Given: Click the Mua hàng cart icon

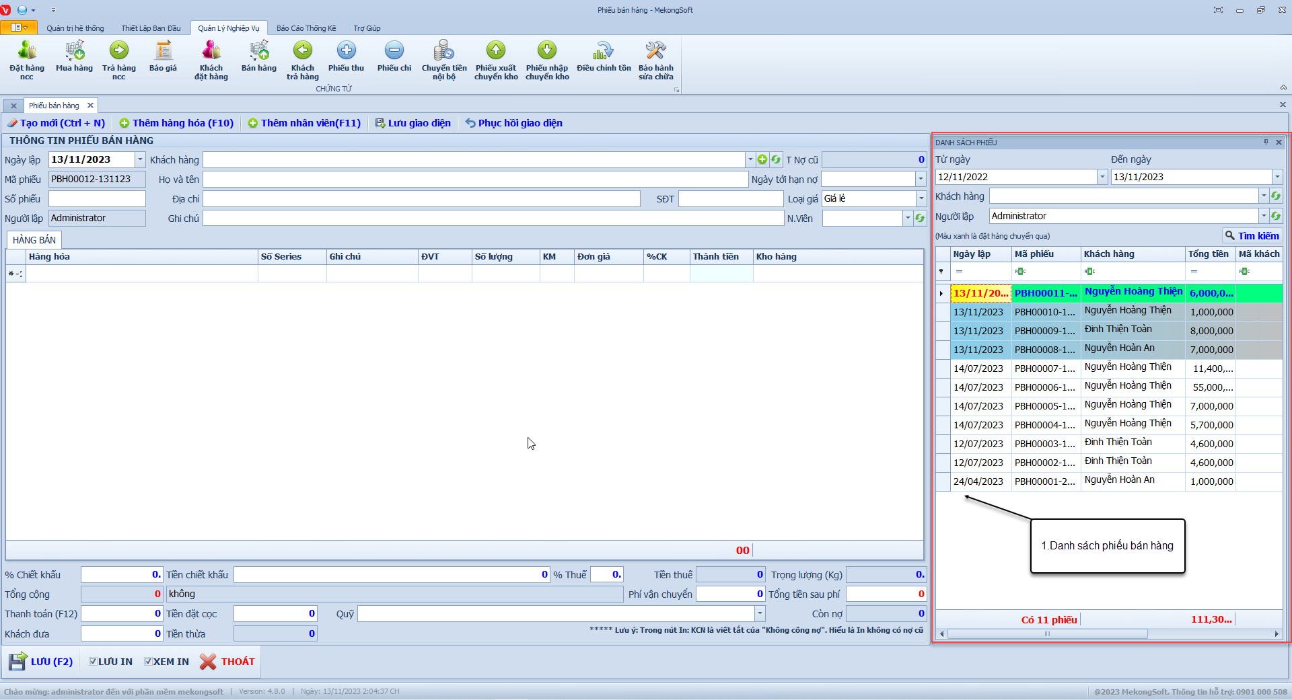Looking at the screenshot, I should [x=74, y=52].
